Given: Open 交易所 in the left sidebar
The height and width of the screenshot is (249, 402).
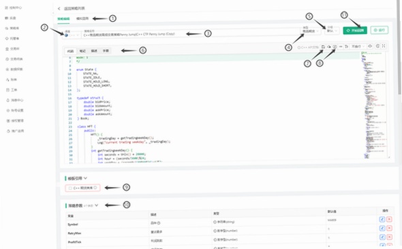Looking at the screenshot, I should point(12,48).
